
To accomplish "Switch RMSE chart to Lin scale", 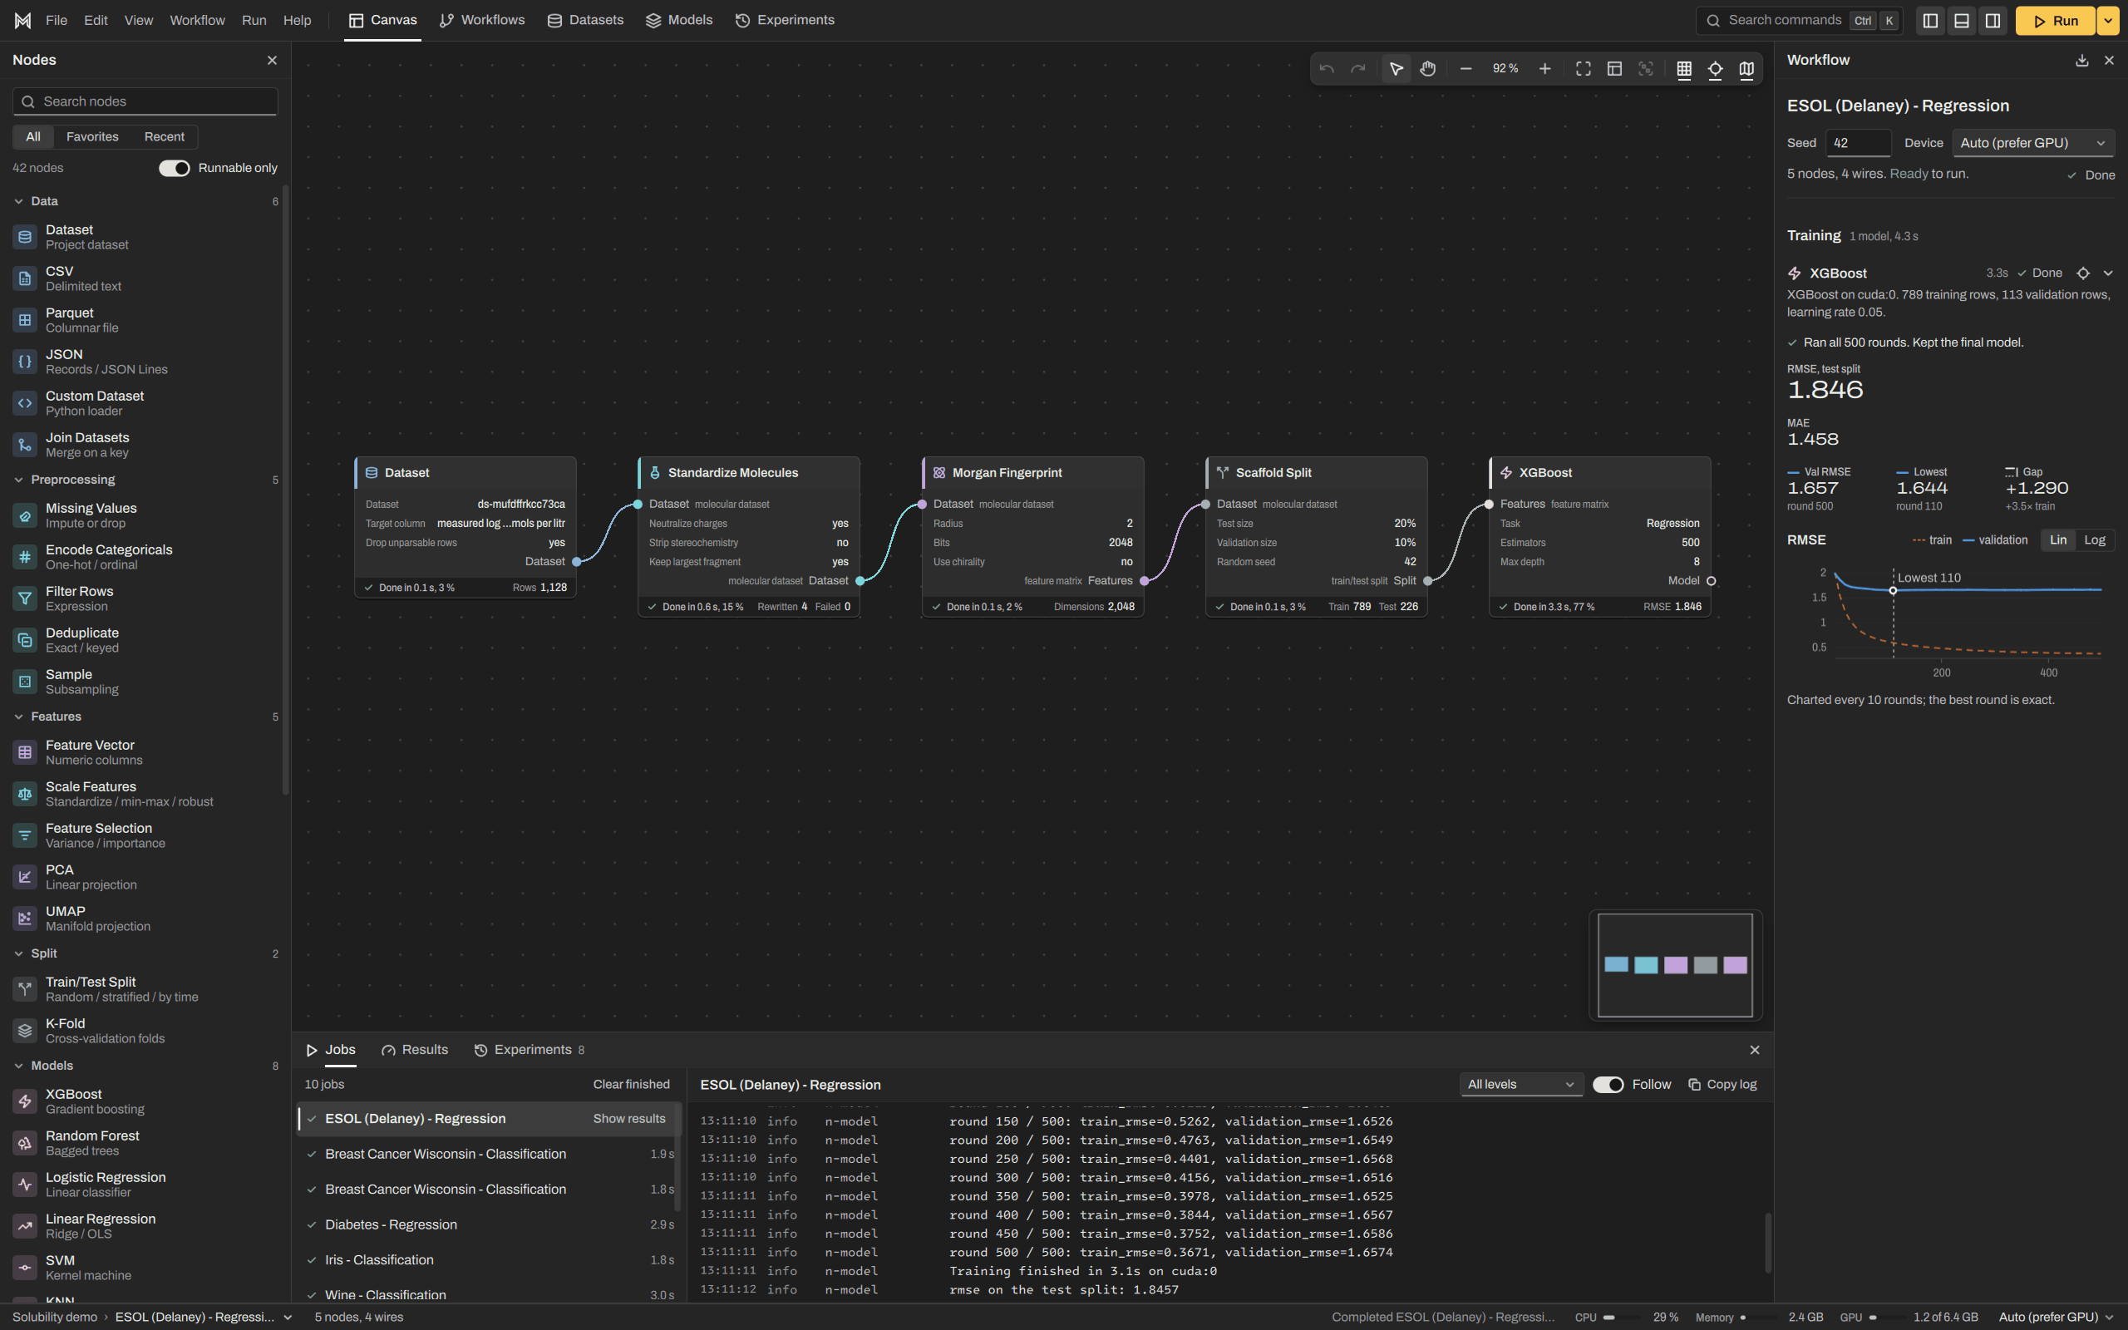I will click(x=2058, y=540).
